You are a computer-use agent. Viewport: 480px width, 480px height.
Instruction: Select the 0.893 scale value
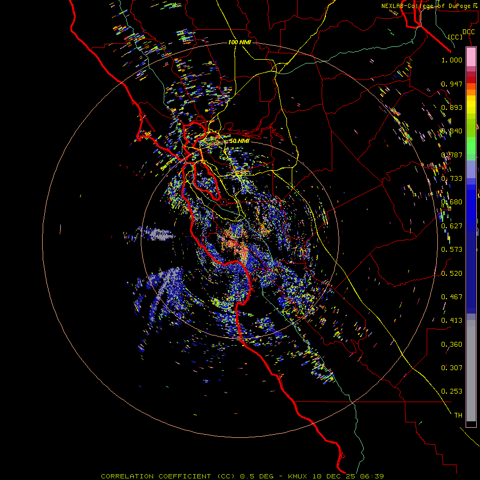pos(452,107)
